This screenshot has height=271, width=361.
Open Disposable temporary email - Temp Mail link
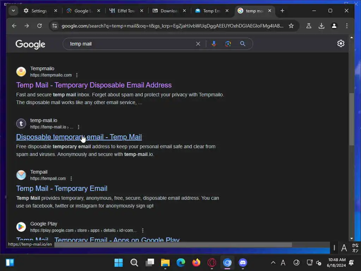click(x=79, y=137)
